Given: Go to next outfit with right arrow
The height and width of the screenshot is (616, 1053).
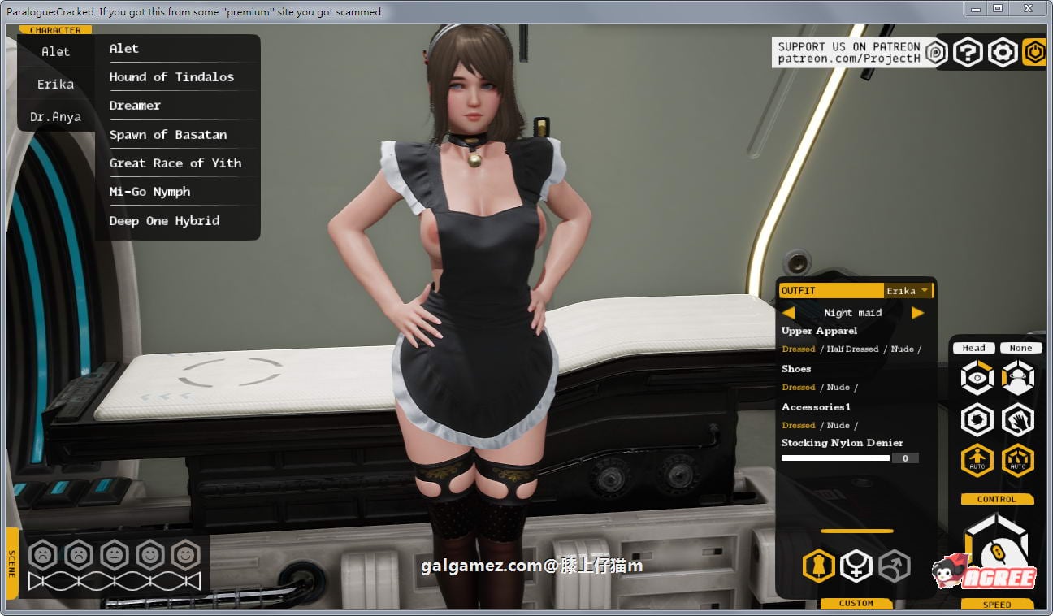Looking at the screenshot, I should pos(917,313).
